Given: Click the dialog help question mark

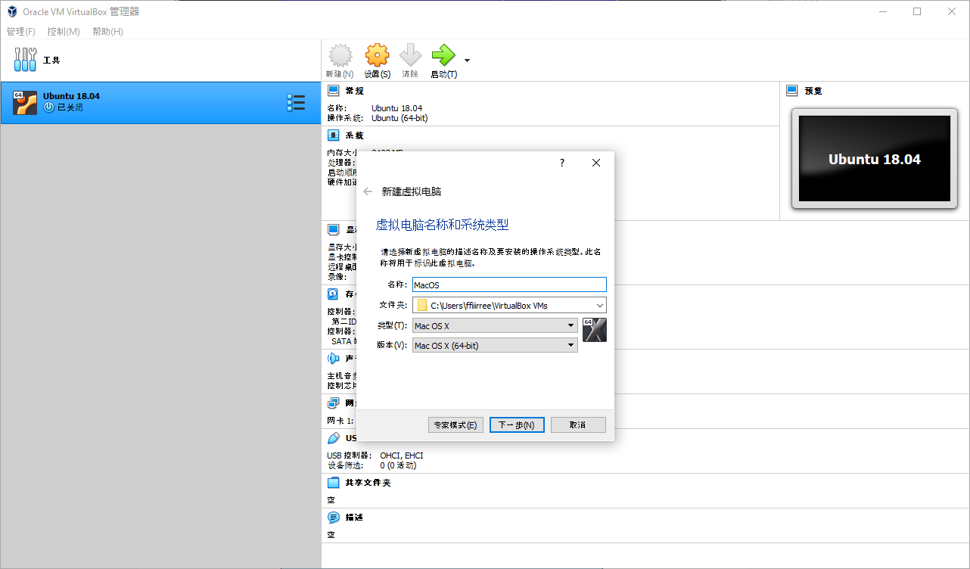Looking at the screenshot, I should [x=562, y=163].
